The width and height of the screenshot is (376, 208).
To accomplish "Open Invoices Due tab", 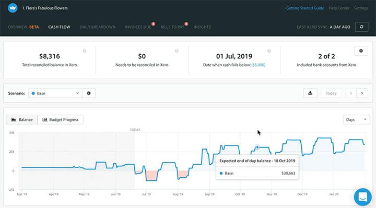I will (138, 27).
